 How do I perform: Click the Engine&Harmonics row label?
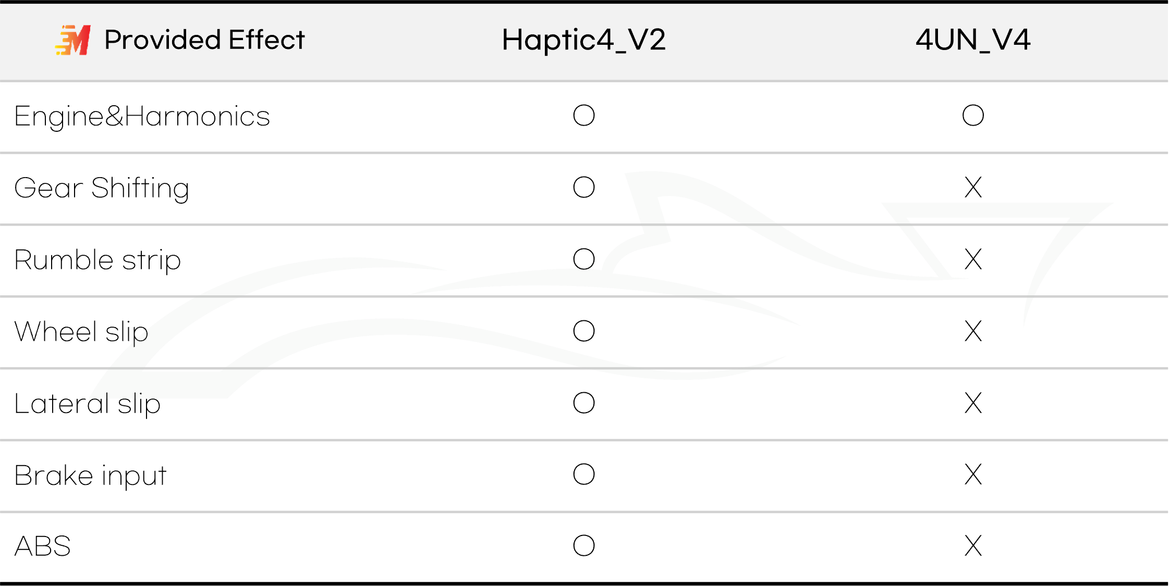[142, 117]
